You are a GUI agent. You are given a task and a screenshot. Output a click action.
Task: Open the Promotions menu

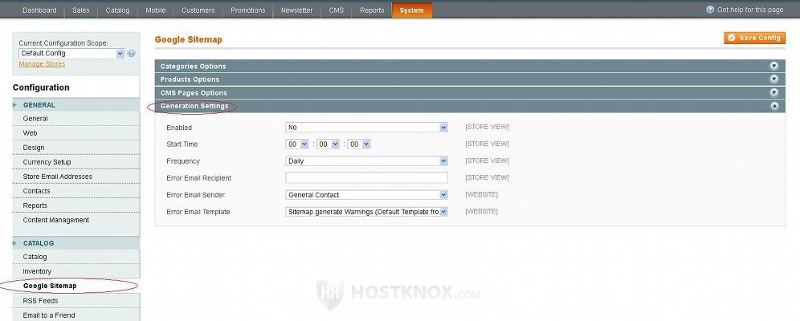(247, 10)
